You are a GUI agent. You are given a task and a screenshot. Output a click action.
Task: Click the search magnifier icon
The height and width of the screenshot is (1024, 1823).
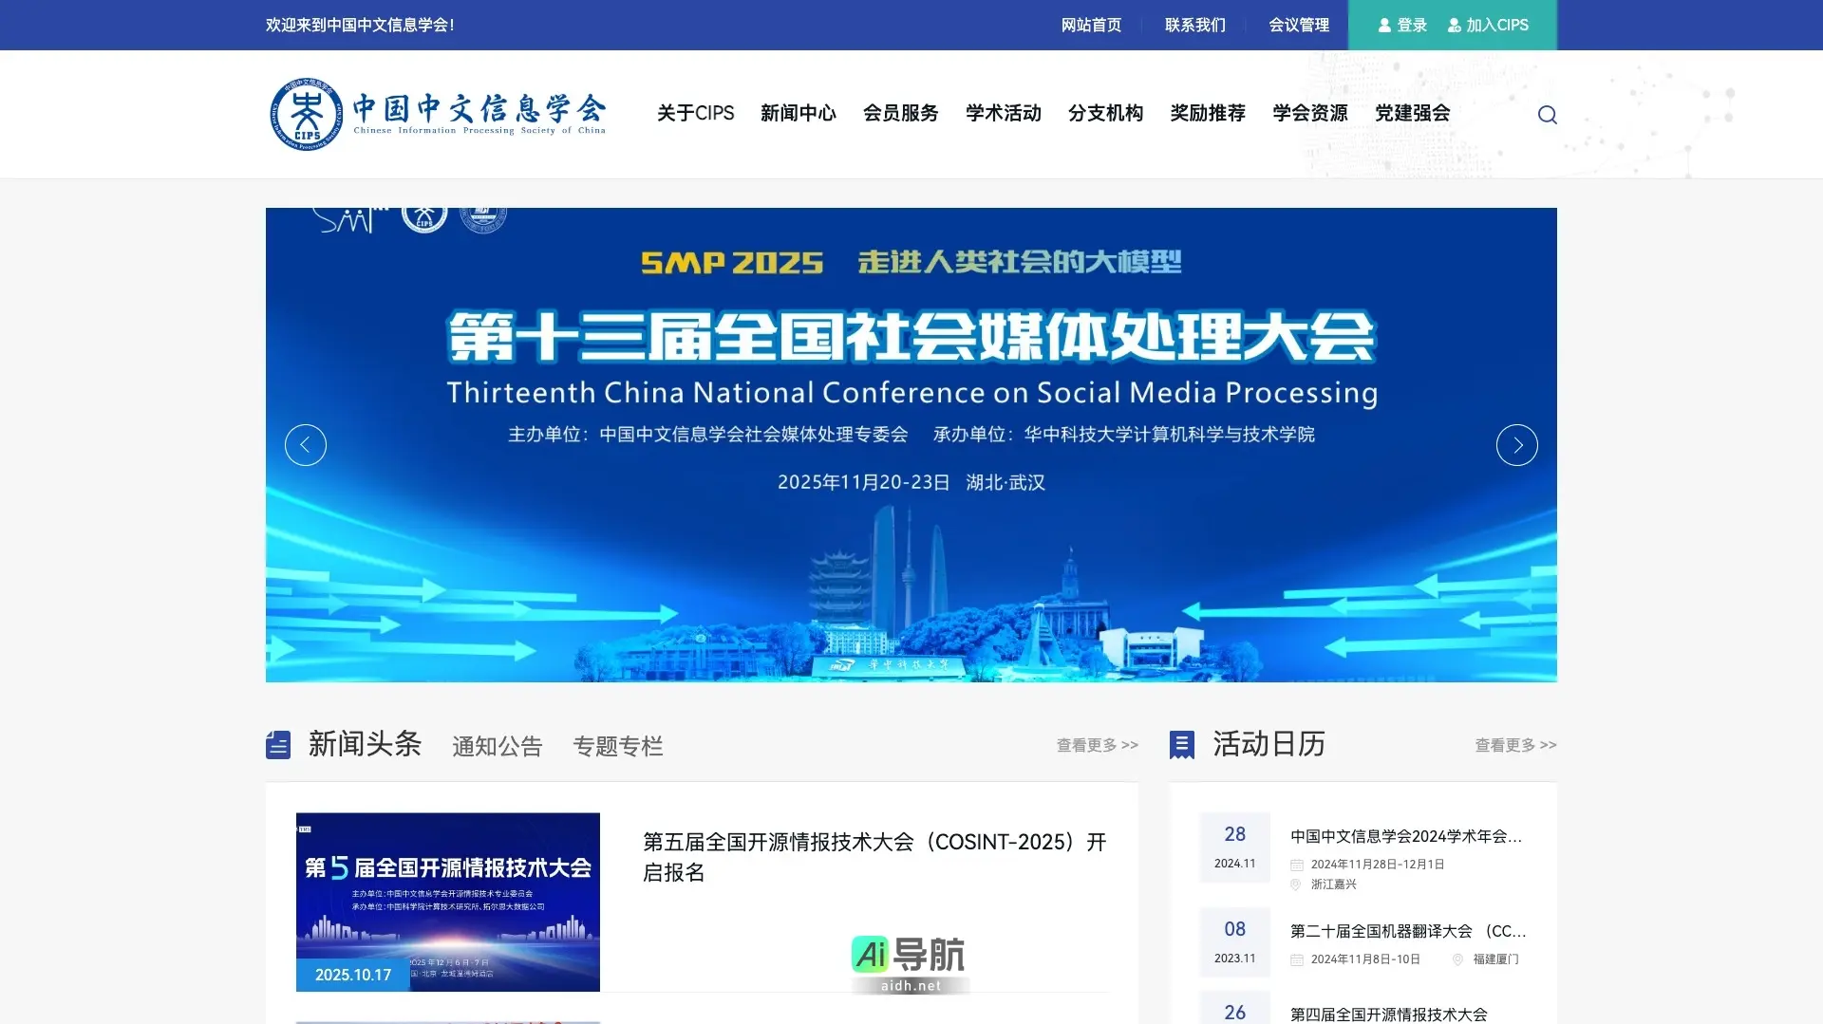pos(1548,115)
